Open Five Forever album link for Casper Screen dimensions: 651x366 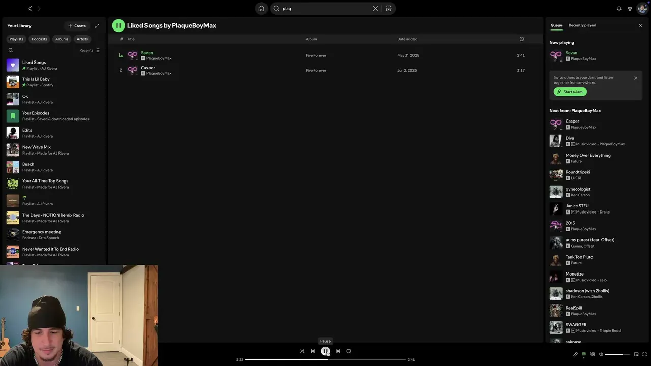click(x=316, y=70)
